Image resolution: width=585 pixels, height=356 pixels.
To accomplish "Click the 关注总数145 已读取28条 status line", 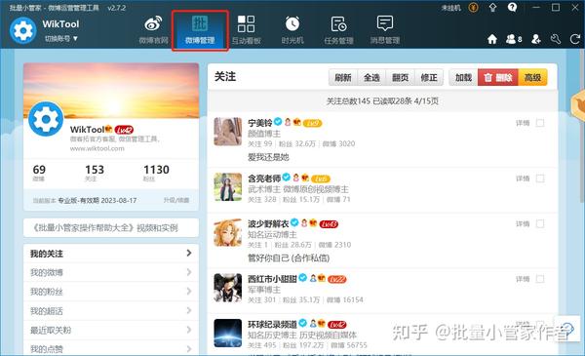I will (382, 101).
